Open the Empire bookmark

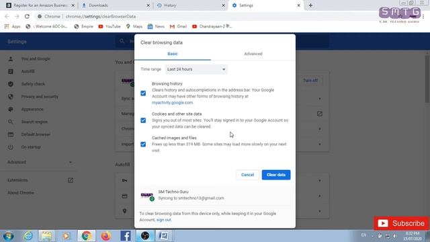tap(83, 26)
